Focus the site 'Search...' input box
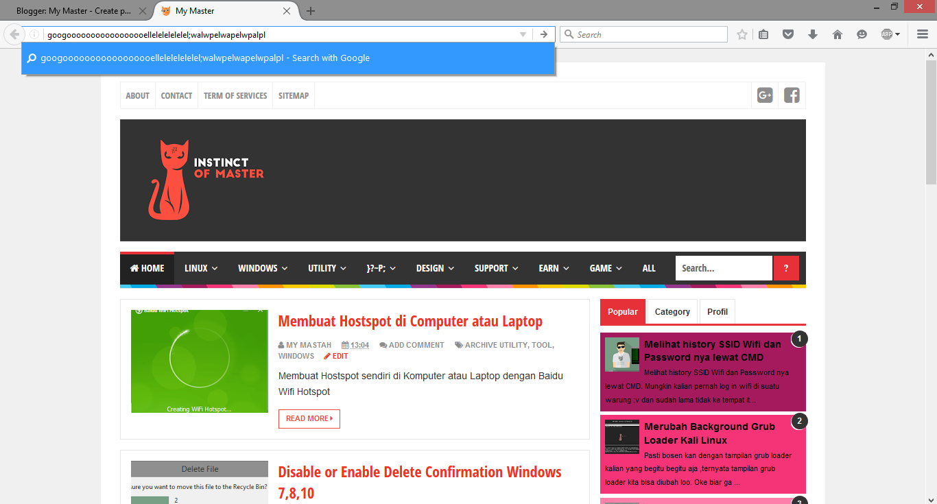 click(724, 268)
